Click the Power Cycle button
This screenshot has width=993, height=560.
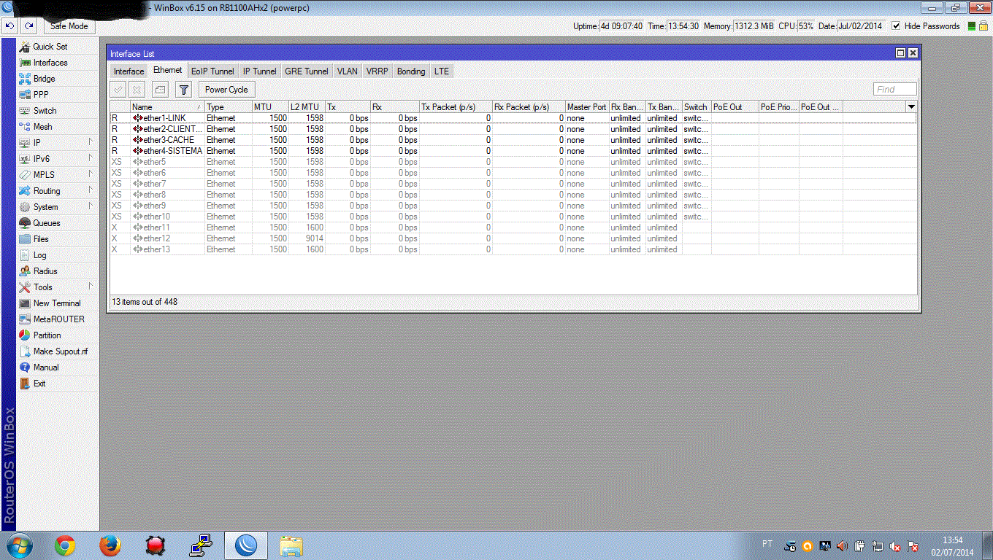click(x=226, y=90)
